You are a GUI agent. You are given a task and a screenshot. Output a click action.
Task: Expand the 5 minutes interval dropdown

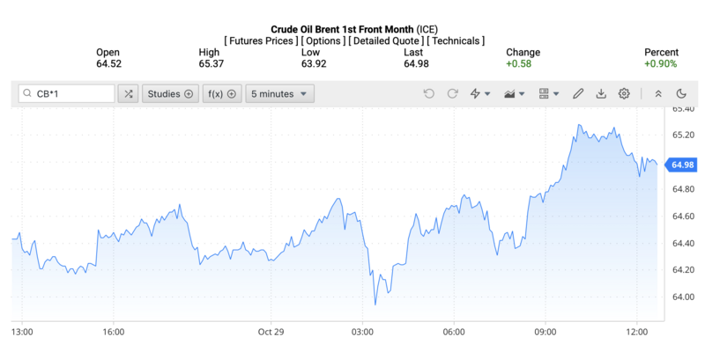(x=279, y=94)
